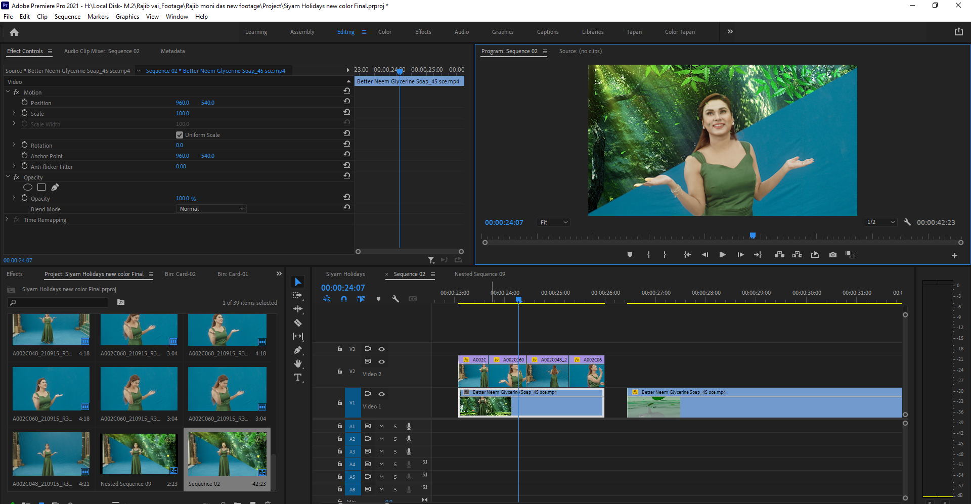Expand Scale property twirl arrow
This screenshot has width=971, height=504.
(14, 113)
